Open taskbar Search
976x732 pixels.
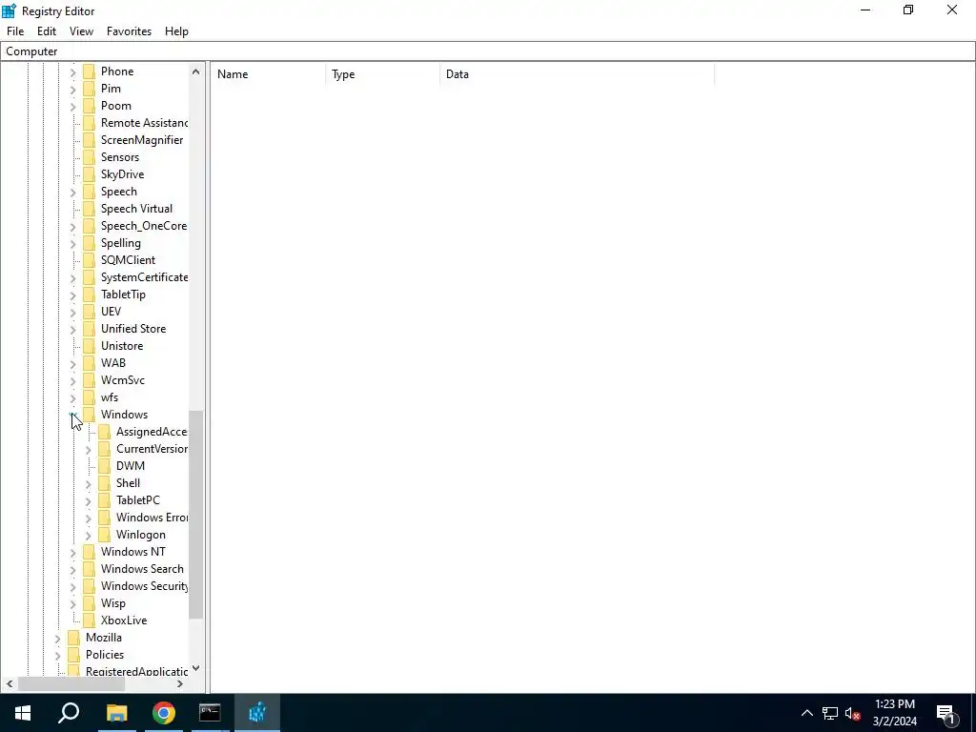coord(69,713)
